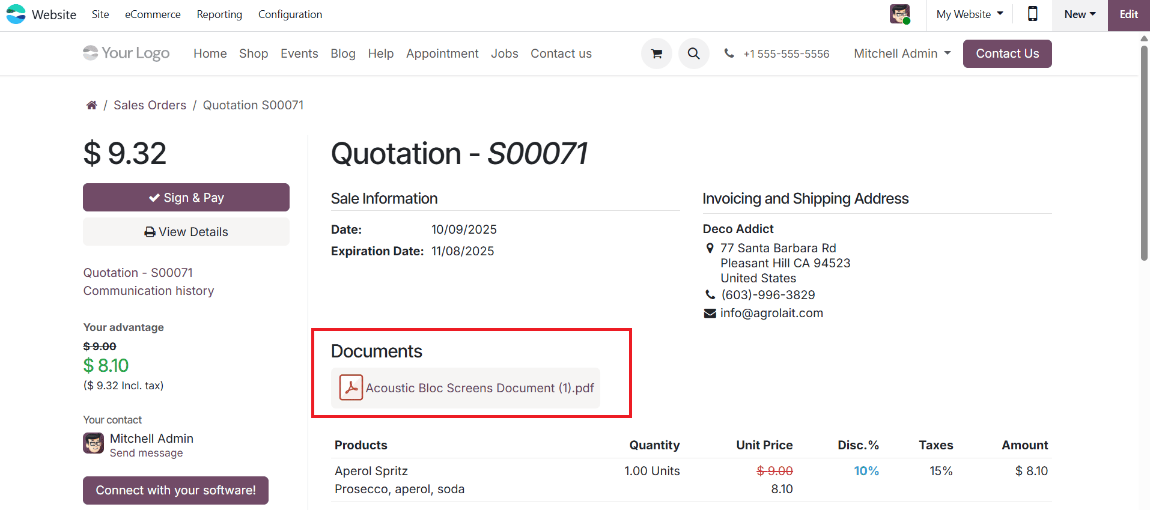Screen dimensions: 1150x510
Task: Expand the My Website dropdown
Action: coord(969,14)
